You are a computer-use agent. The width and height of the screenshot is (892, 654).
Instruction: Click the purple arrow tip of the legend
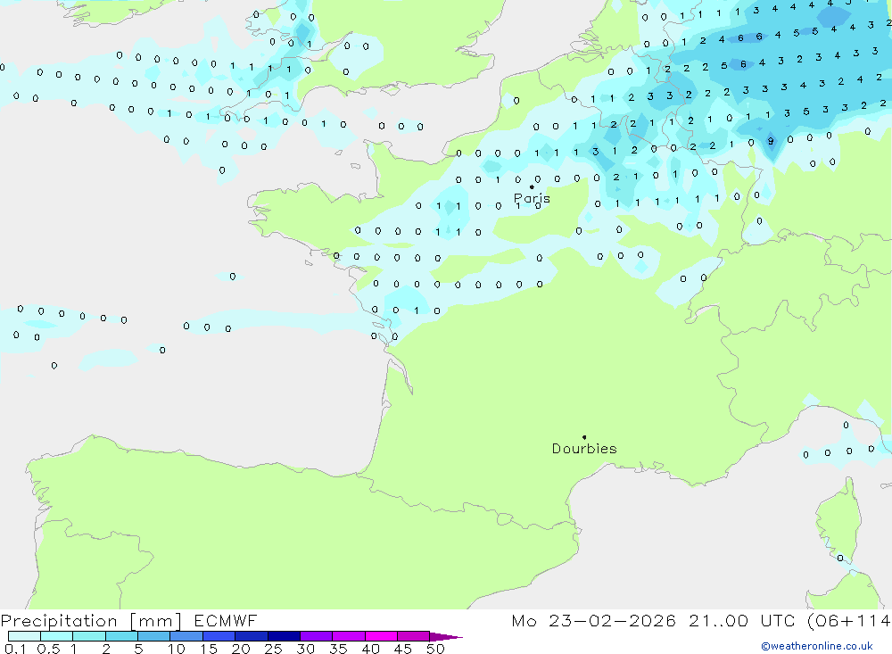[x=446, y=637]
